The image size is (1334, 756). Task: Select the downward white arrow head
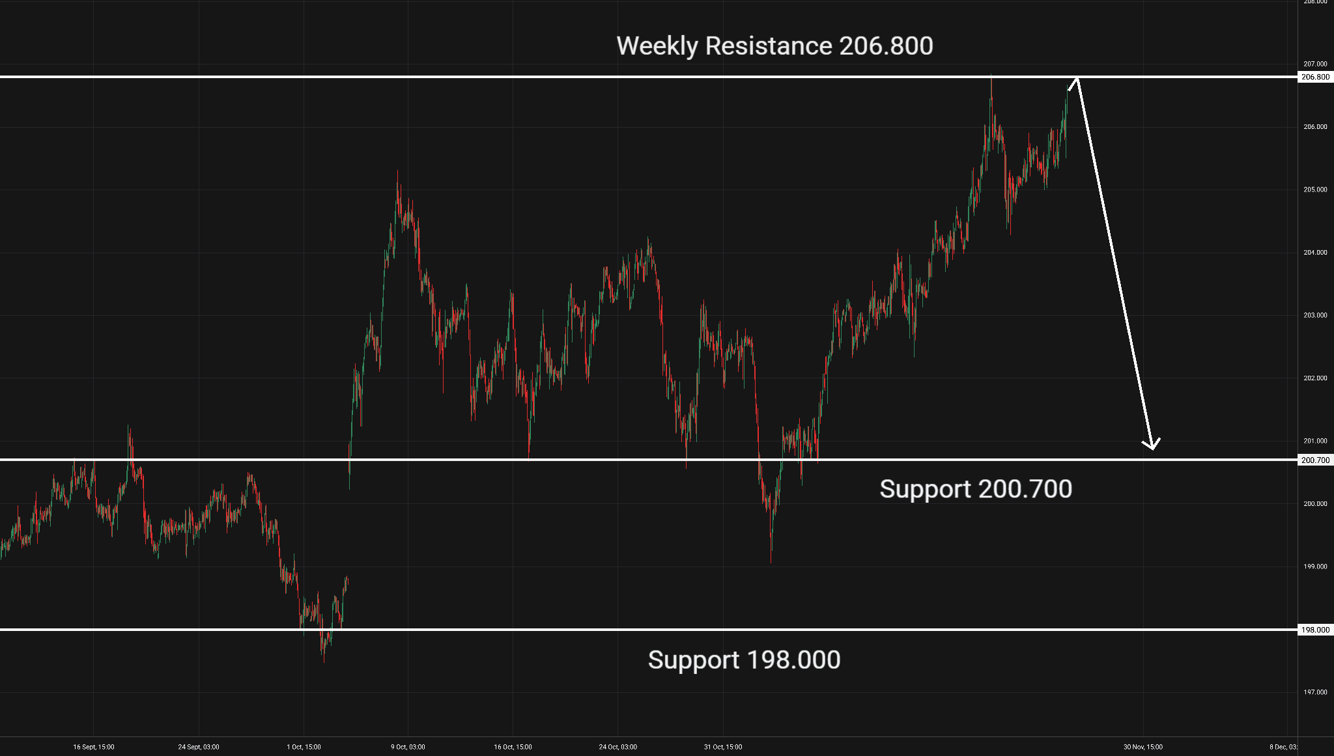1152,445
